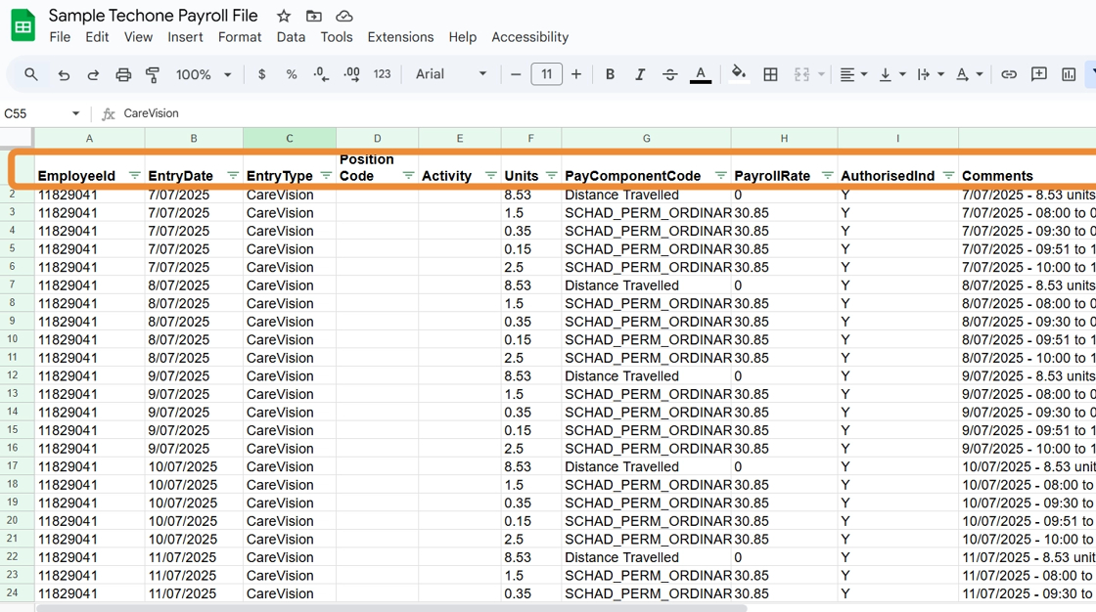Format selection as currency

(x=261, y=74)
